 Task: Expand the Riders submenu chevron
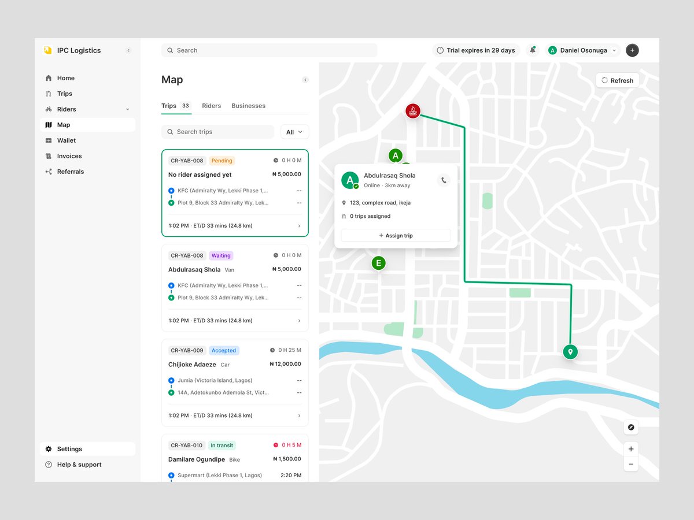[x=127, y=109]
